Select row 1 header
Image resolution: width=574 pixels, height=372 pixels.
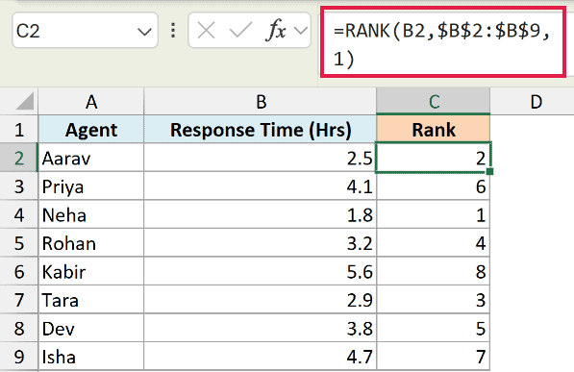(19, 130)
